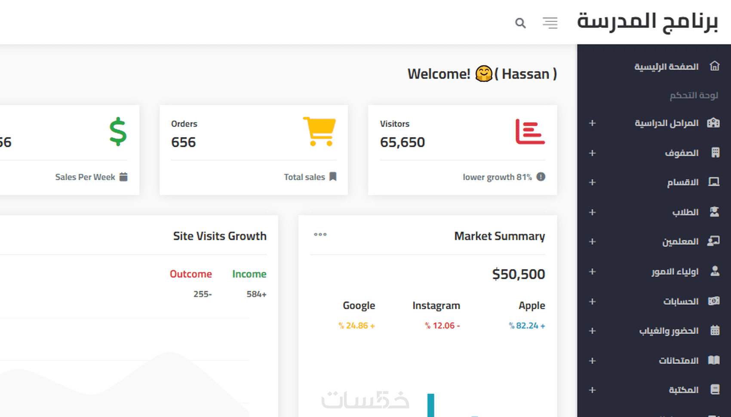Click the info icon beside lower growth

pyautogui.click(x=541, y=177)
